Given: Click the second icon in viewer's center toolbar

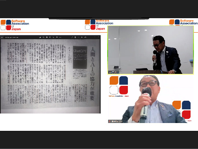Looking at the screenshot, I should pyautogui.click(x=43, y=37).
